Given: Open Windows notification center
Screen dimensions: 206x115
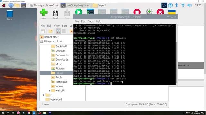Looking at the screenshot, I should pos(203,113).
